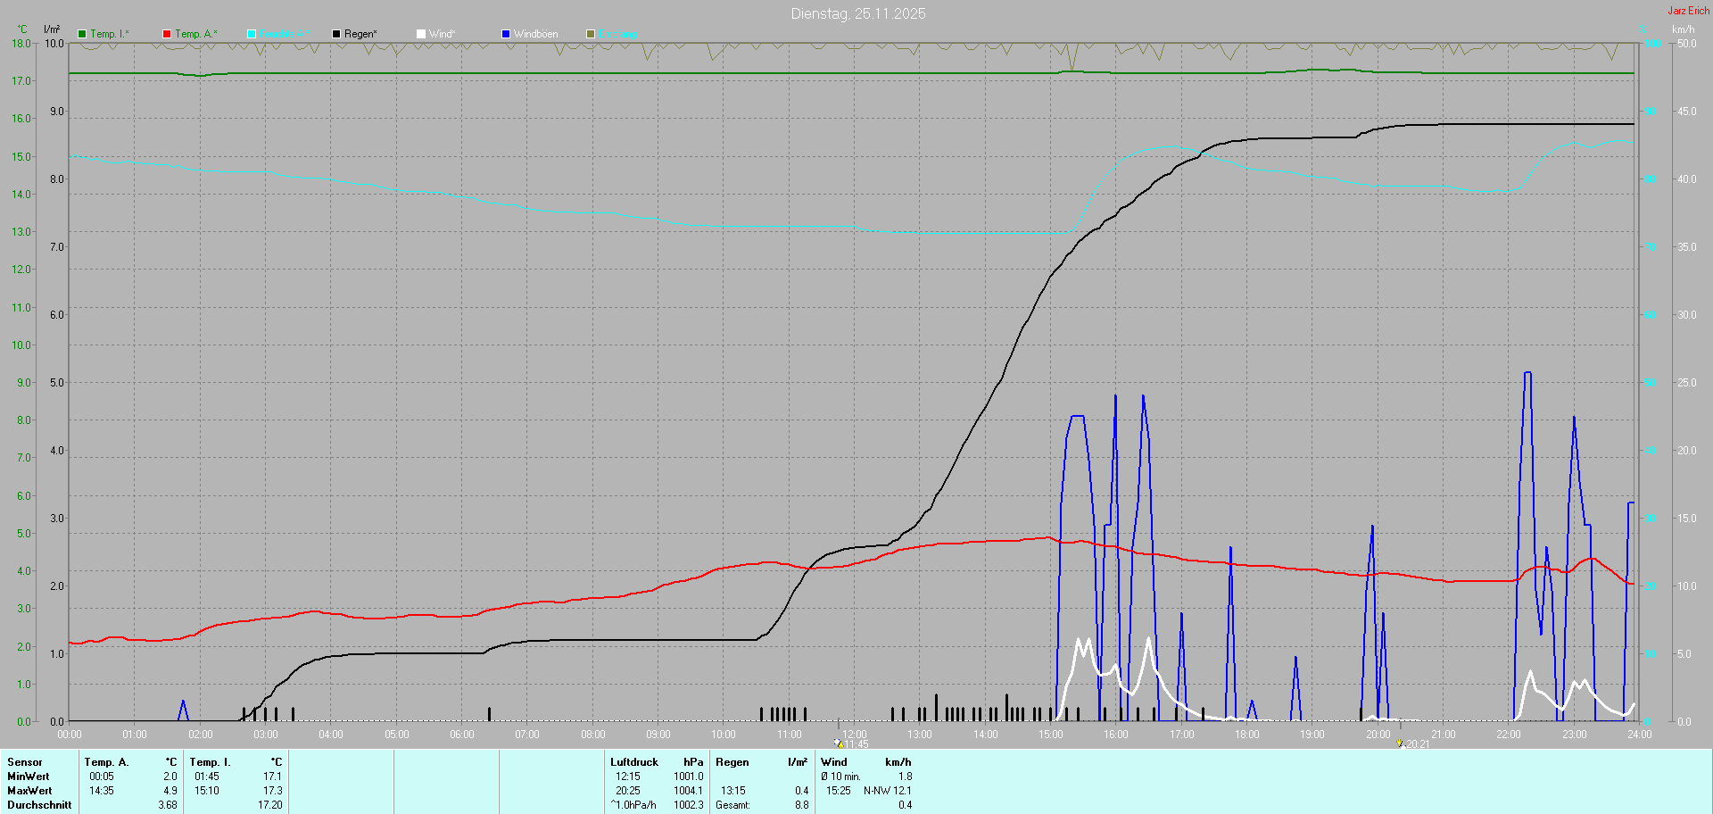Click the '12:00' time axis label
Image resolution: width=1713 pixels, height=814 pixels.
(x=855, y=735)
